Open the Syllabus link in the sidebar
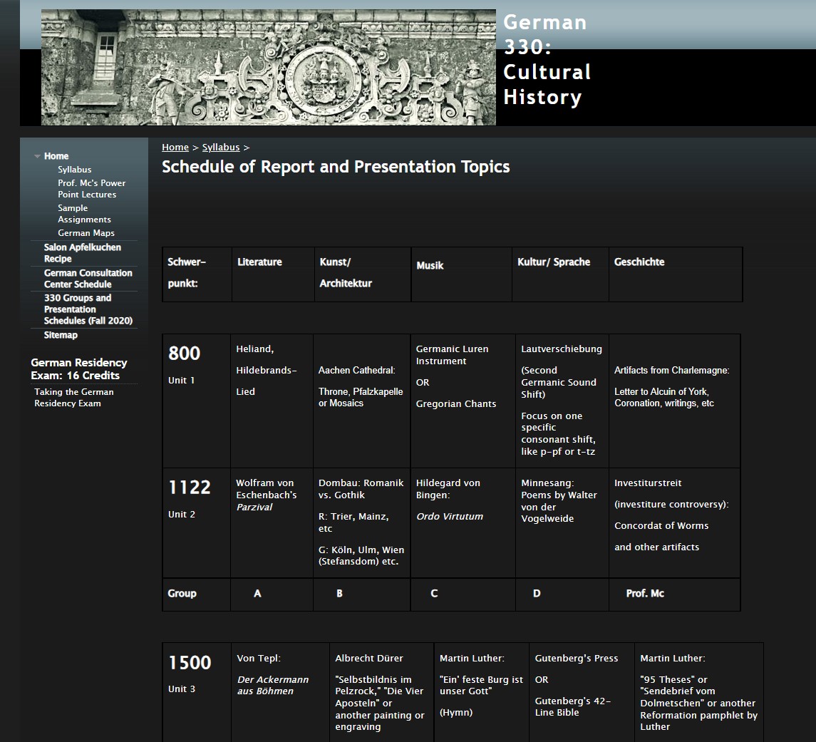 tap(75, 170)
